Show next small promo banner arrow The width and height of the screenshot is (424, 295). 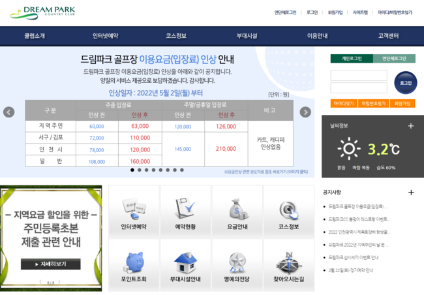click(x=59, y=282)
